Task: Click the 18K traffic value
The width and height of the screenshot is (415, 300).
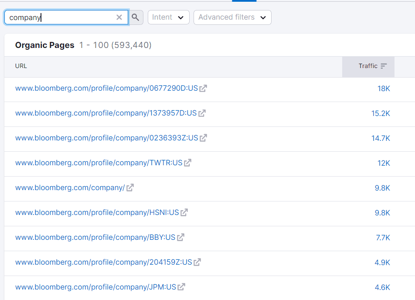Action: pyautogui.click(x=384, y=89)
